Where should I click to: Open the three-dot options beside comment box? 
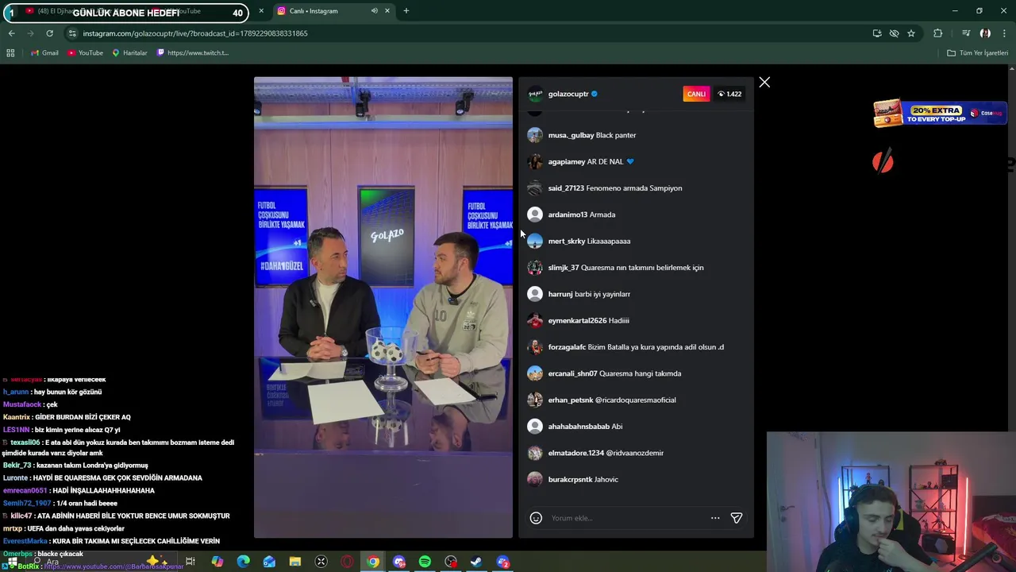point(715,518)
